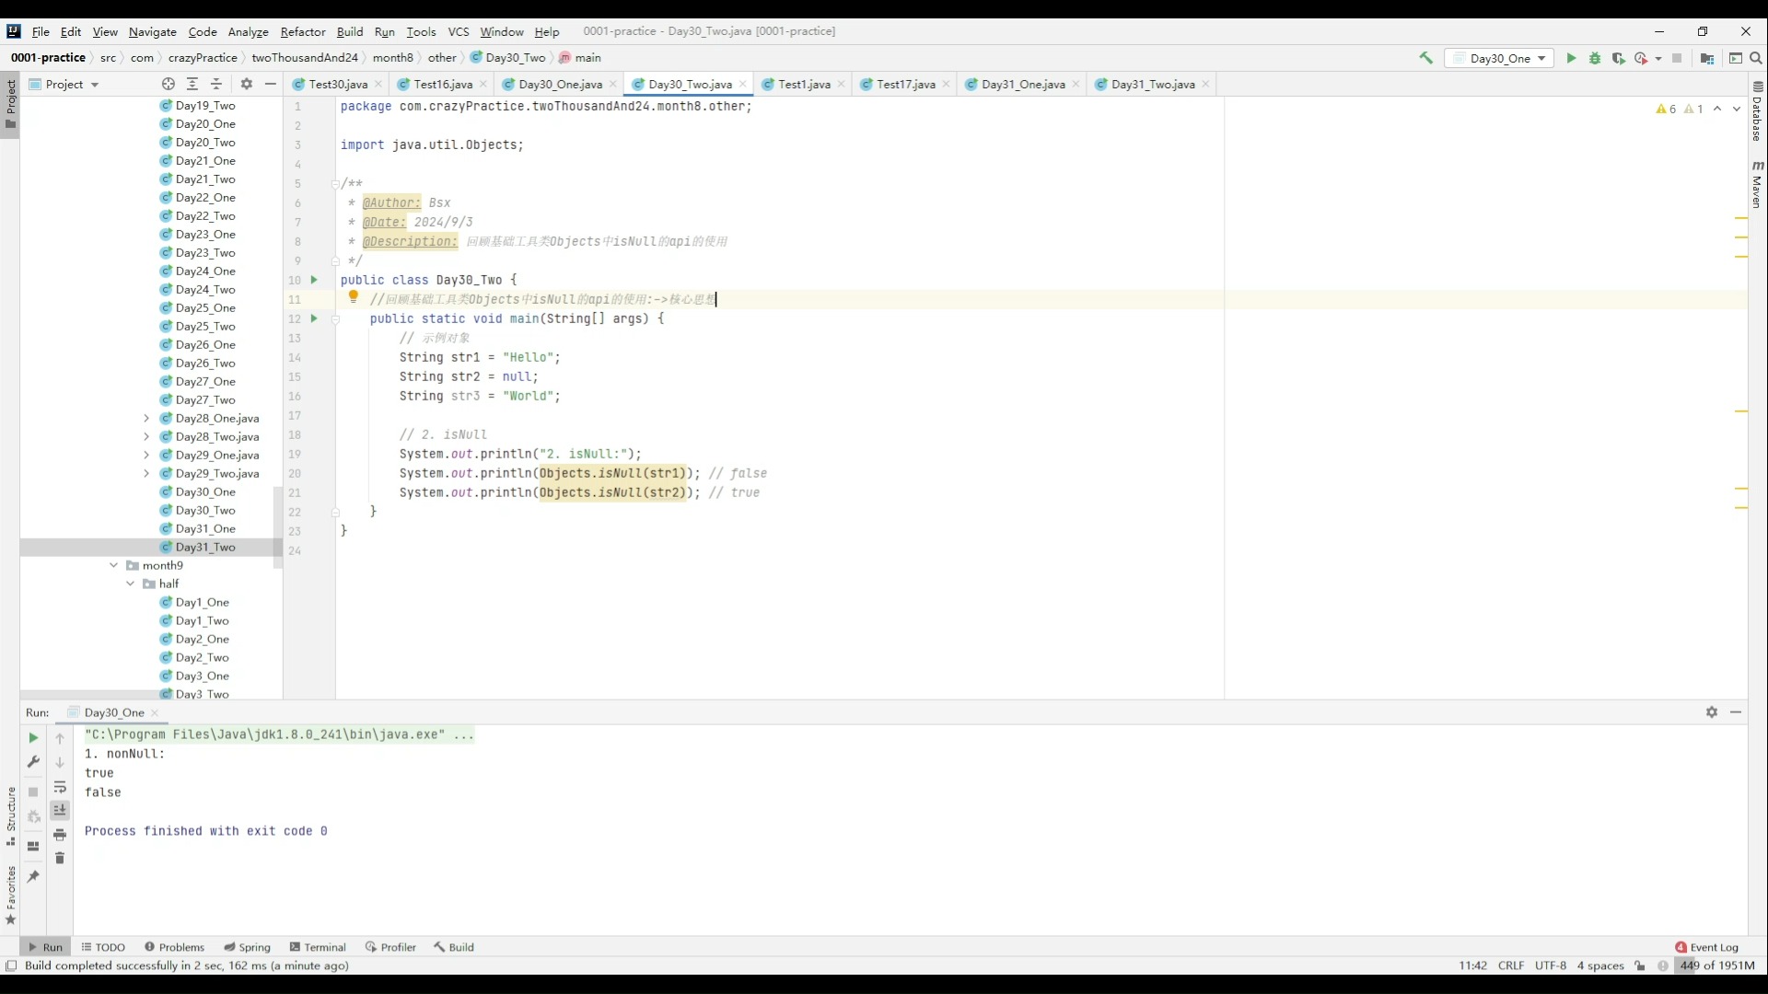The height and width of the screenshot is (994, 1768).
Task: Open Project Structure icon in toolbar
Action: [1707, 58]
